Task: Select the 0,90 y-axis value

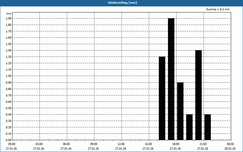Action: tap(9, 82)
